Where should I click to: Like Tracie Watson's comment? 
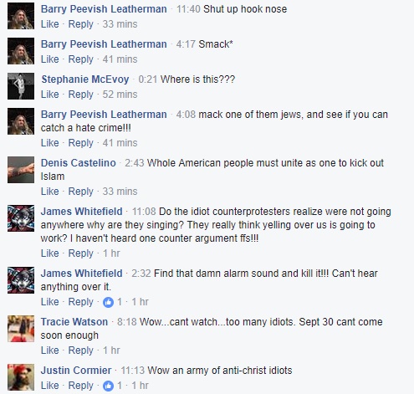[50, 351]
